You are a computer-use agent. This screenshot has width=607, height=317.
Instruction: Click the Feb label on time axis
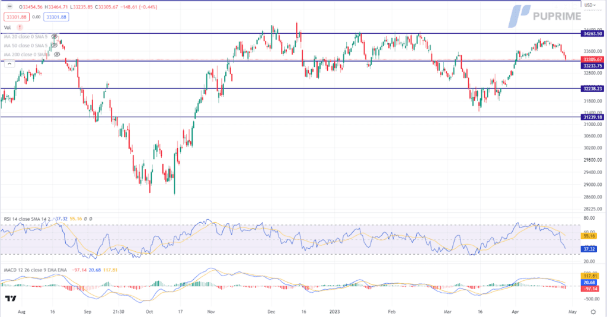click(x=392, y=312)
